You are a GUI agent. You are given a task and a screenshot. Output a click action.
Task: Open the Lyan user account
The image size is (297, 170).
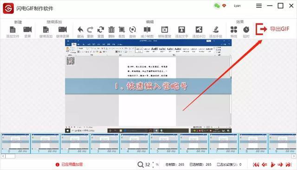coord(237,6)
